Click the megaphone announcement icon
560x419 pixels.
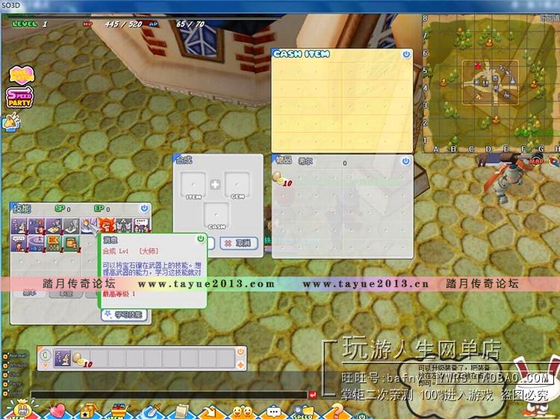click(x=12, y=122)
